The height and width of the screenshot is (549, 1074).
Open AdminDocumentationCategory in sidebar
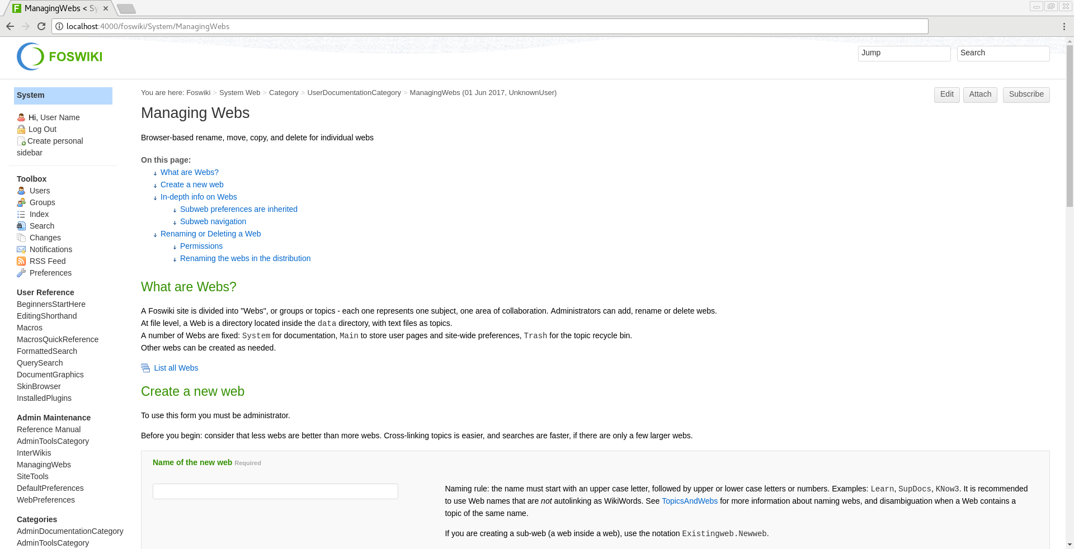[x=70, y=531]
